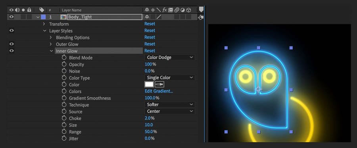Toggle stopwatch for Jitter
Image resolution: width=357 pixels, height=148 pixels.
pos(64,138)
